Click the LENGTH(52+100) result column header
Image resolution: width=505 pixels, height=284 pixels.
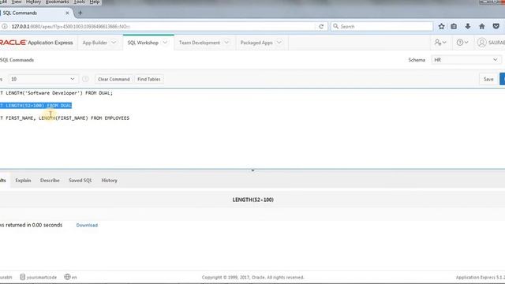tap(252, 200)
